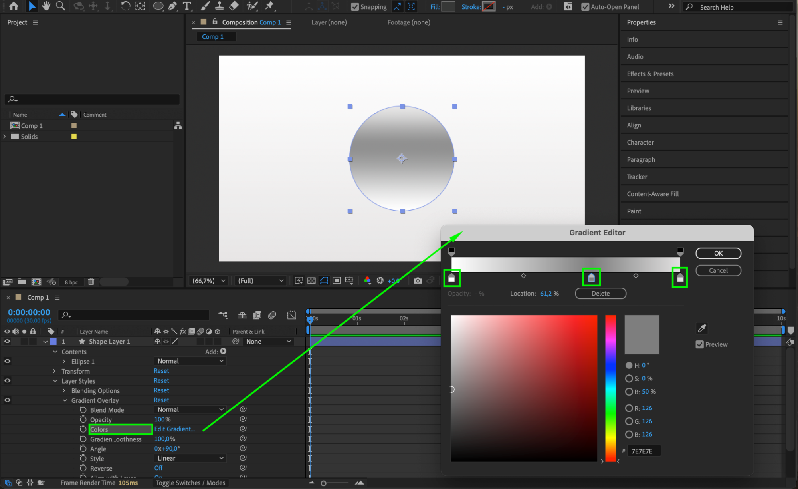Switch to the Footage (none) tab
The image size is (798, 489).
click(408, 22)
